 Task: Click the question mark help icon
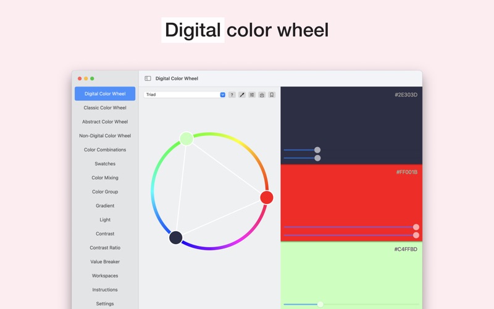pyautogui.click(x=232, y=95)
